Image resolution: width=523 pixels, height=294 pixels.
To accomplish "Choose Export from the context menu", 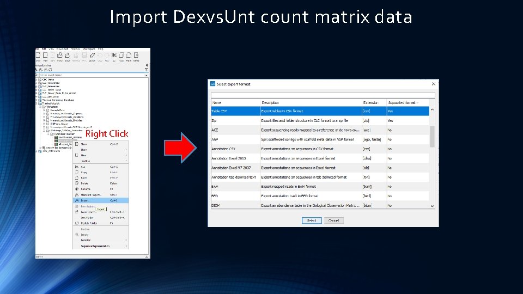I will click(101, 200).
